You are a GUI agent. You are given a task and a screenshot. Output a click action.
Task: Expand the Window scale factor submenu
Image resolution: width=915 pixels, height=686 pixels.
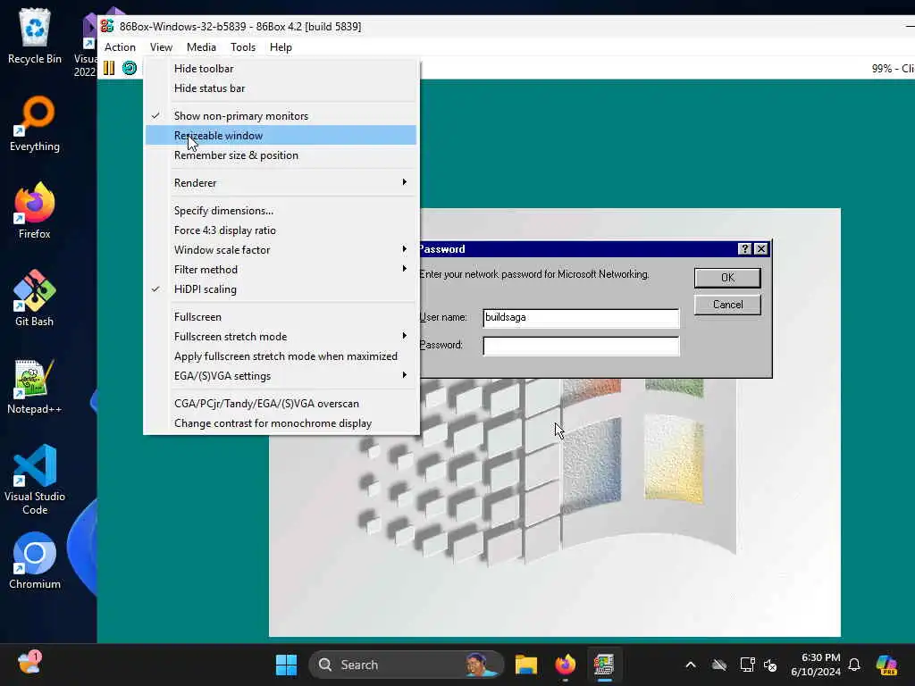pos(281,250)
